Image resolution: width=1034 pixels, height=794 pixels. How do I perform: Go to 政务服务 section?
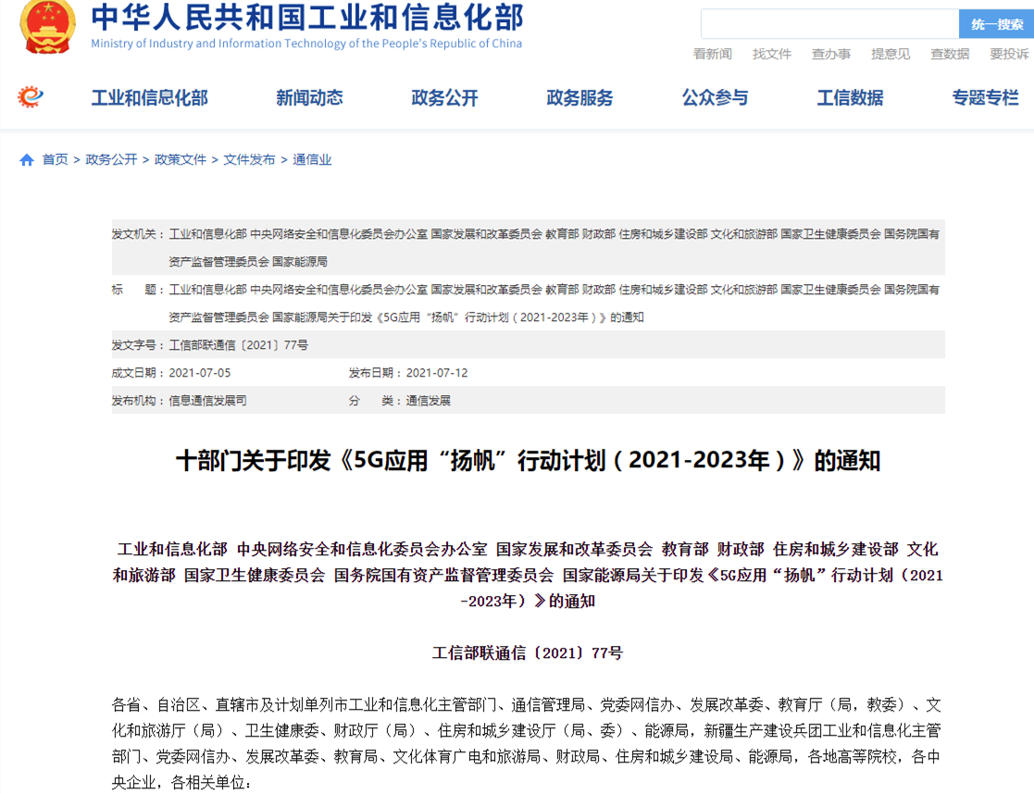click(579, 98)
